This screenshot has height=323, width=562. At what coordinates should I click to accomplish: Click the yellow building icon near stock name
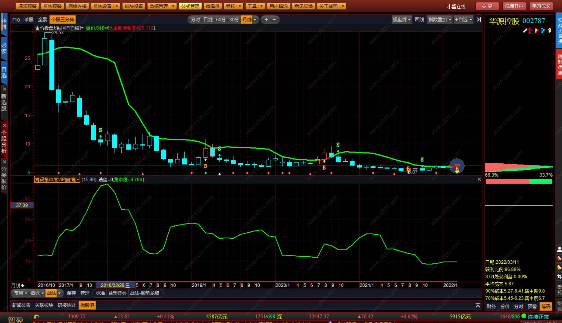[x=549, y=31]
